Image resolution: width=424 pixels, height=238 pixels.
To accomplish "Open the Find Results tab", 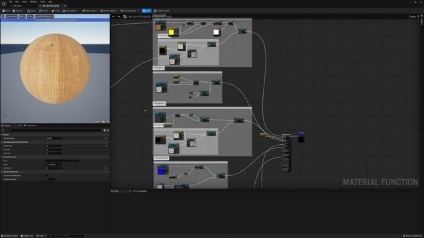I will click(140, 191).
